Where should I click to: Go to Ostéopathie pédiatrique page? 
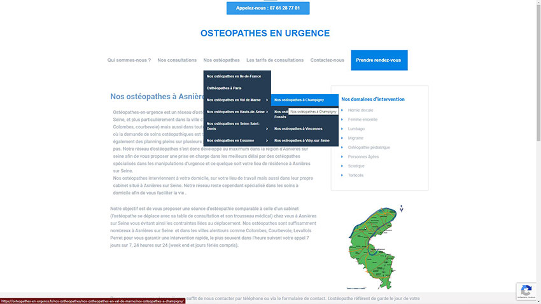point(369,147)
